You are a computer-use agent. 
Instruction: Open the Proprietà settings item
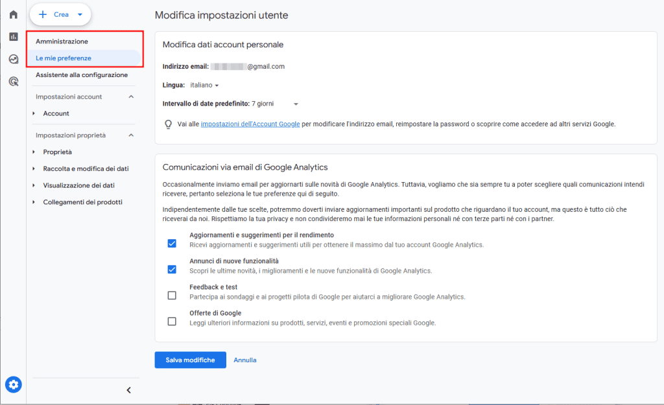pyautogui.click(x=58, y=152)
